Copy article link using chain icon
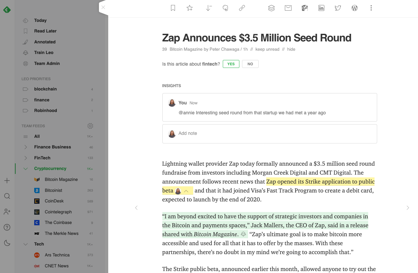 click(242, 8)
